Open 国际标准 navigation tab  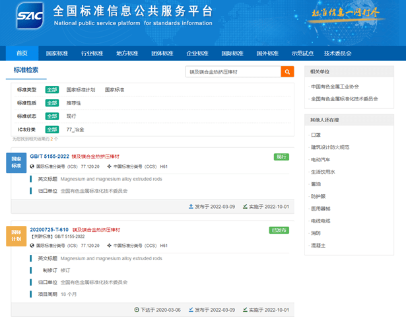coord(232,53)
